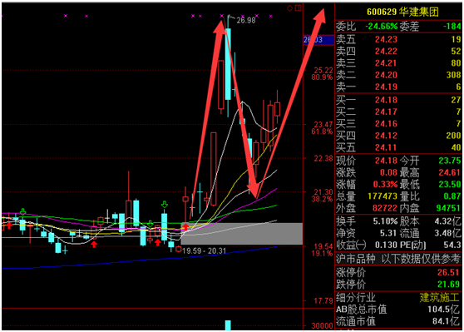This screenshot has width=464, height=332.
Task: Click the stock title 600629 华建集团
Action: [402, 12]
